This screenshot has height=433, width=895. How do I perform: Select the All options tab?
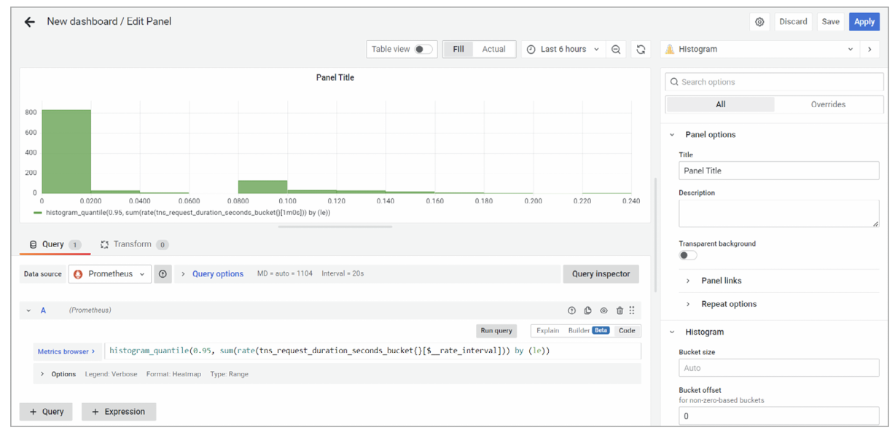720,104
